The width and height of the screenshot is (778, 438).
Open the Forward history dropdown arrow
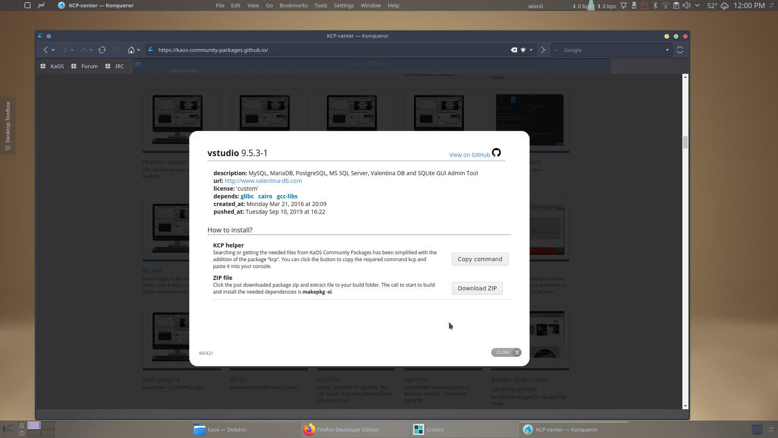[72, 50]
